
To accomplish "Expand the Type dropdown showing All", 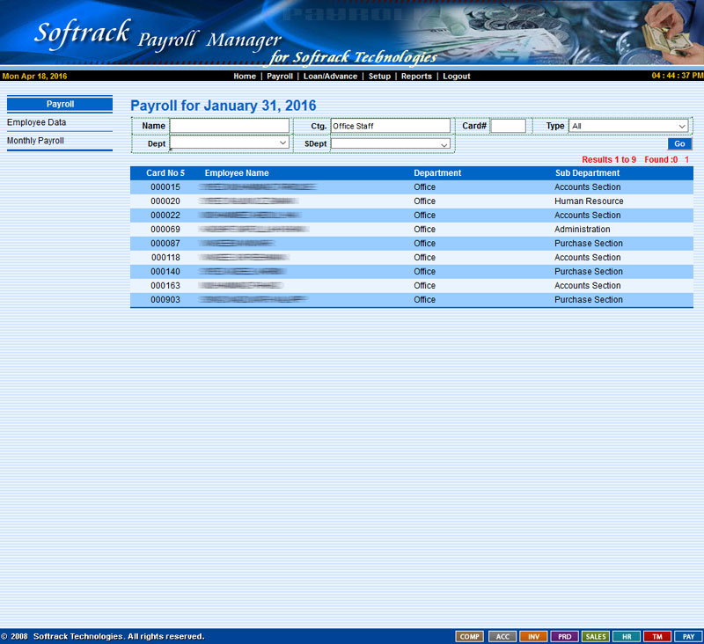I will [628, 126].
